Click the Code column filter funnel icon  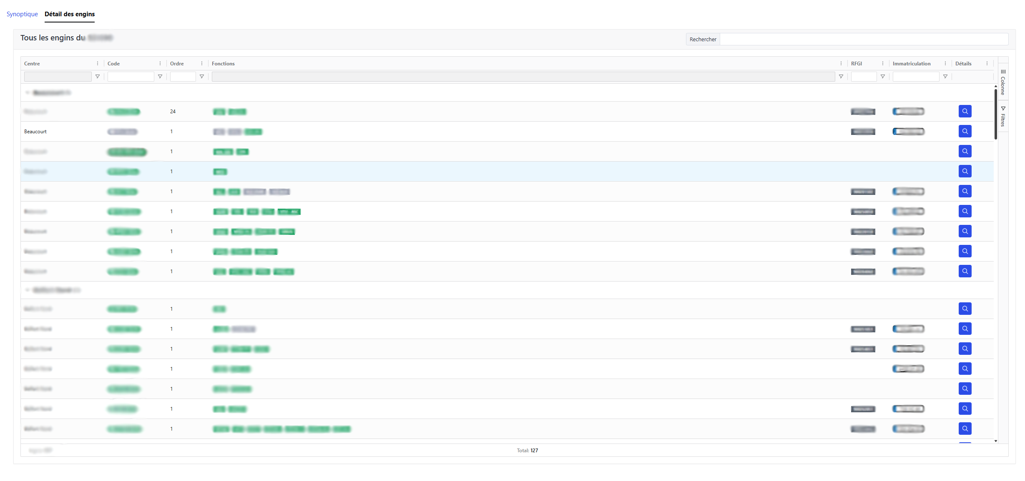point(160,77)
